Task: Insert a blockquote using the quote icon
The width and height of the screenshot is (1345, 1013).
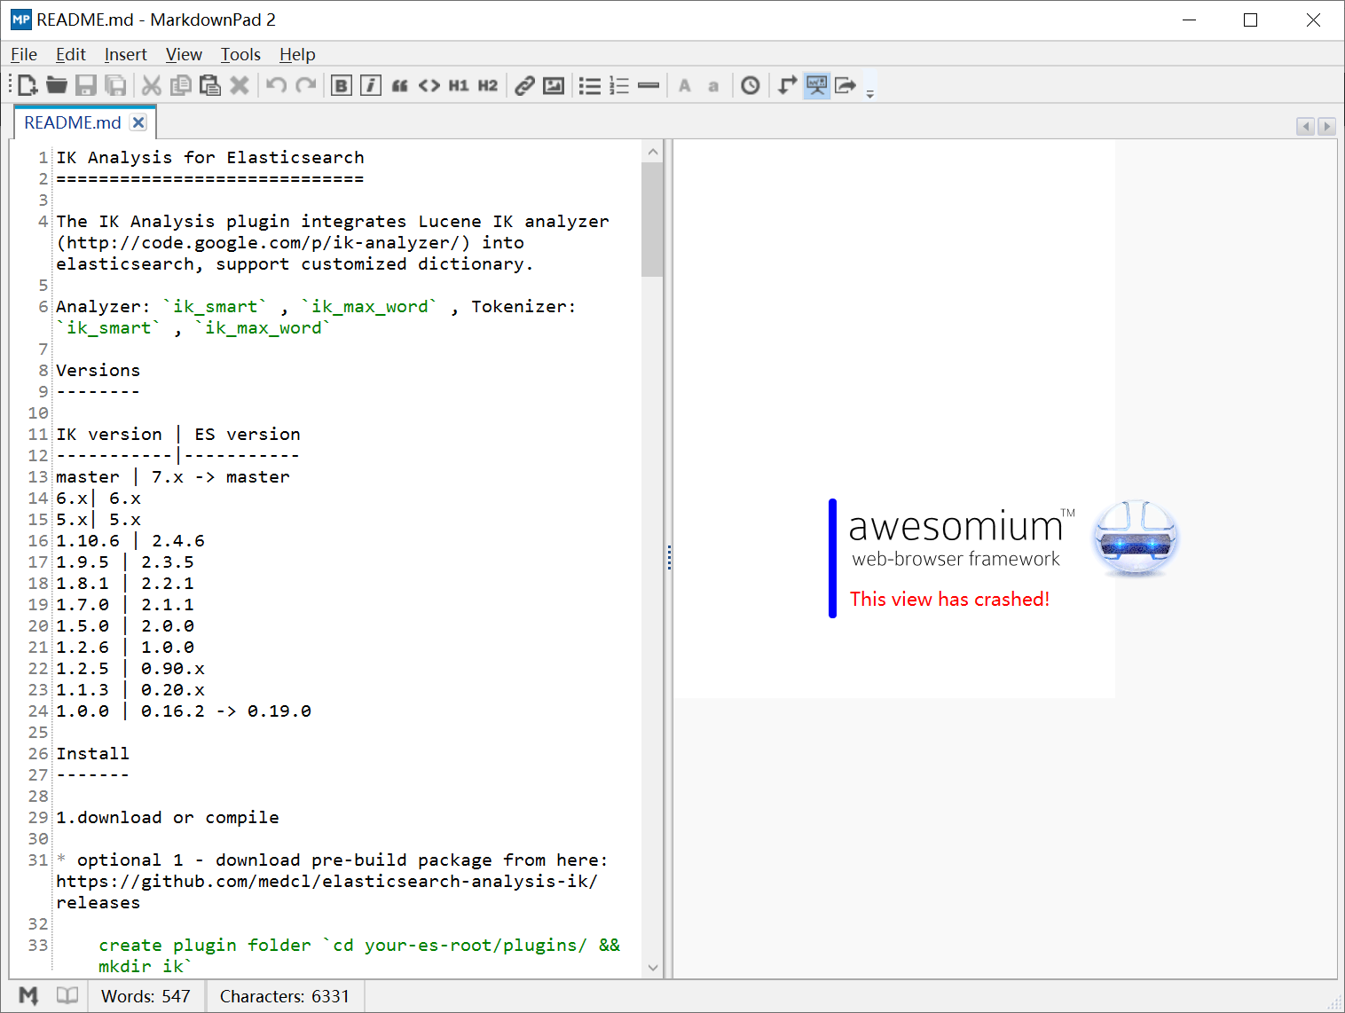Action: coord(399,85)
